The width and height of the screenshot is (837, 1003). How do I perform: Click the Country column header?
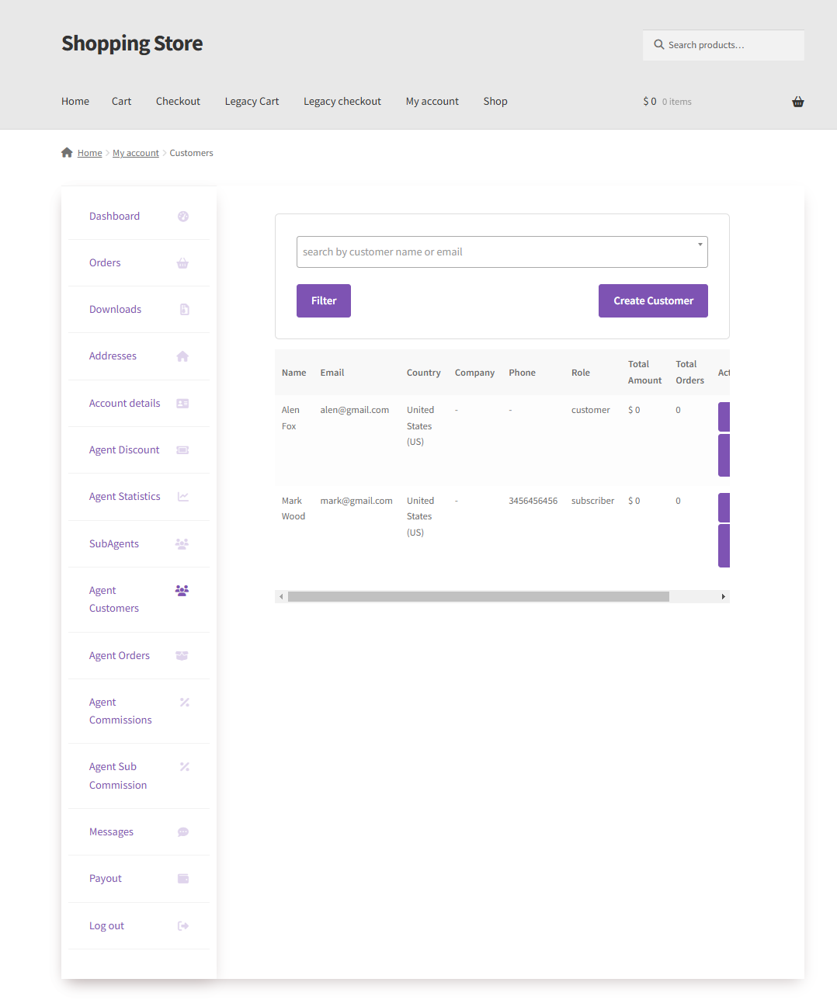pyautogui.click(x=424, y=373)
